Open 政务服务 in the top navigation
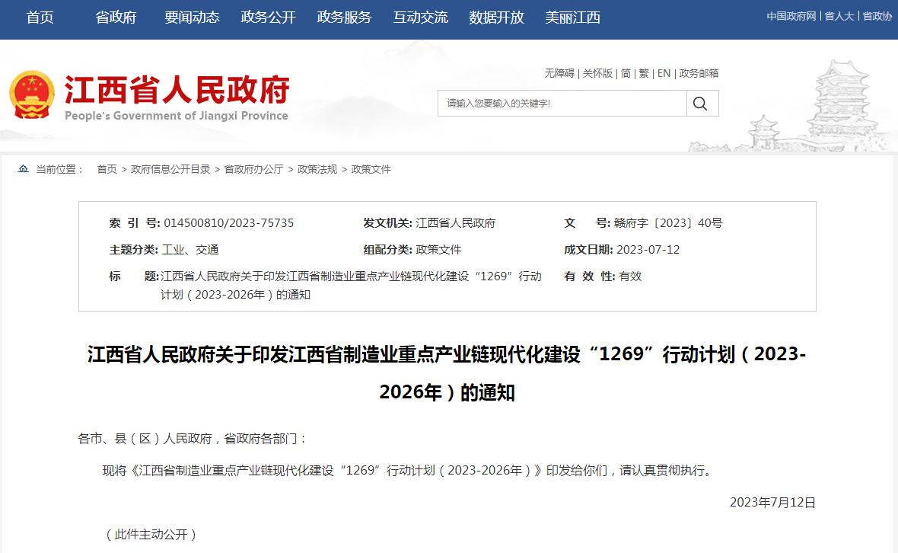 (344, 18)
